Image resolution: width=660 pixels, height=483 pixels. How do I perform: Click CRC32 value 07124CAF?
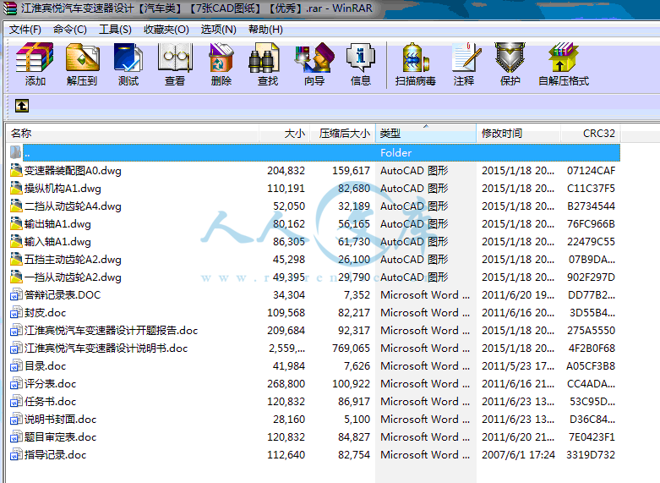point(591,170)
